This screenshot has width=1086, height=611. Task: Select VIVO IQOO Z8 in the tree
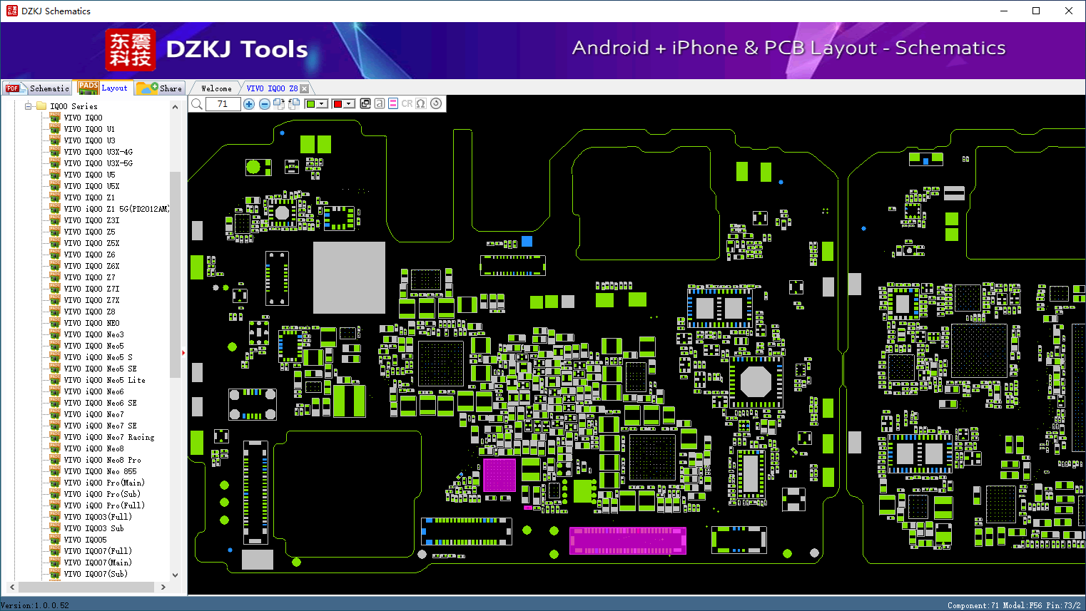pos(89,312)
